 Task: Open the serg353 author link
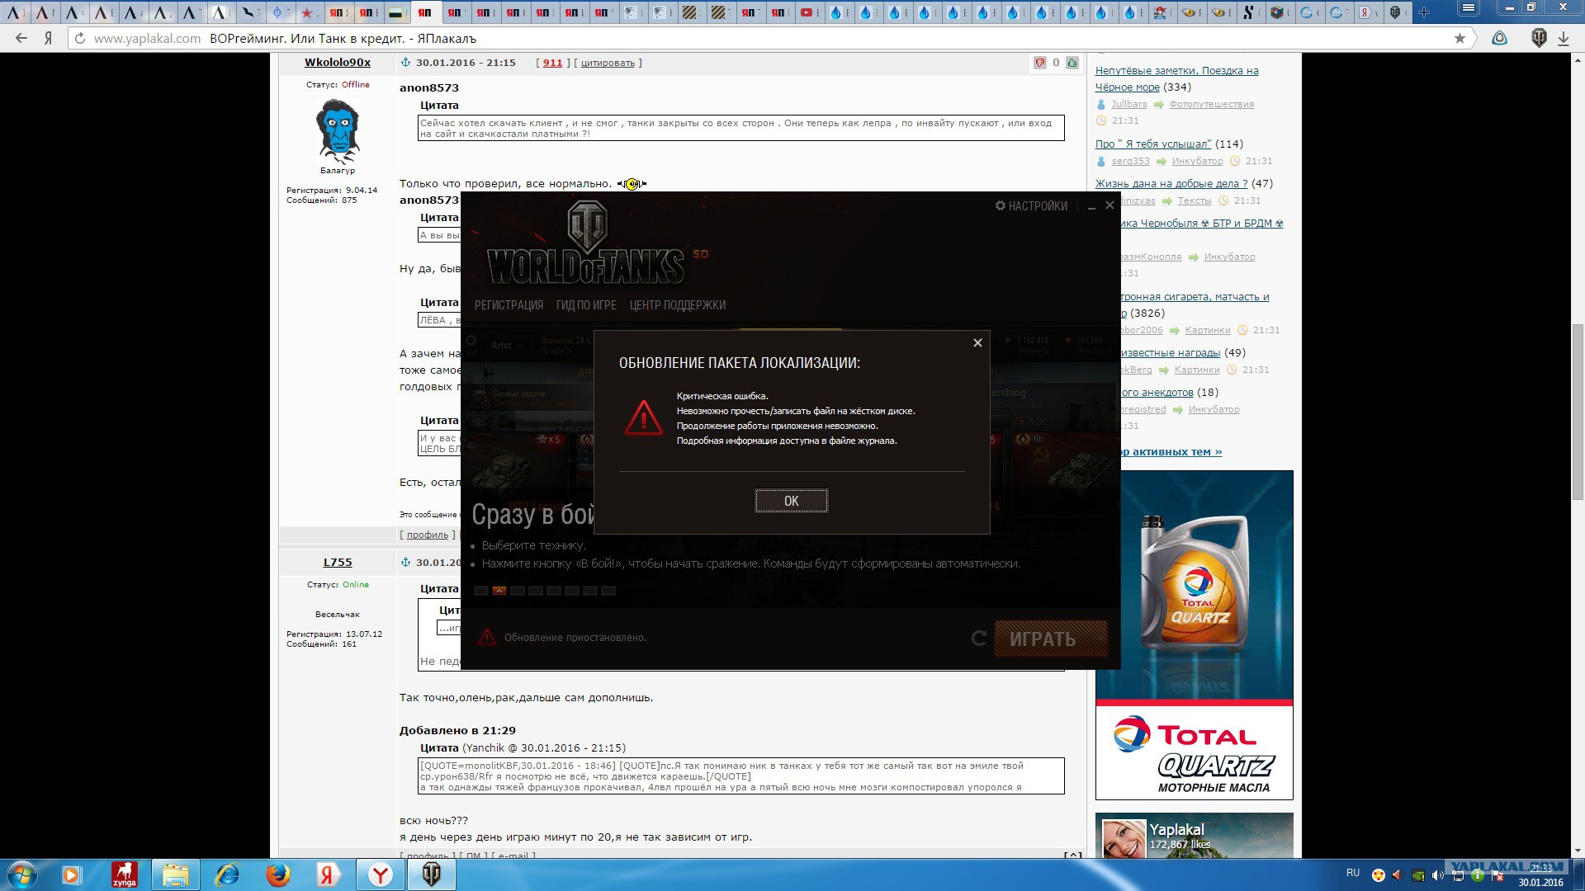tap(1130, 162)
